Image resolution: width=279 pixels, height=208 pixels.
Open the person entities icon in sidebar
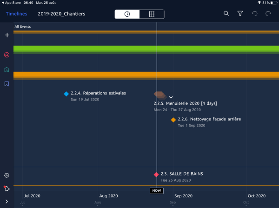click(7, 55)
